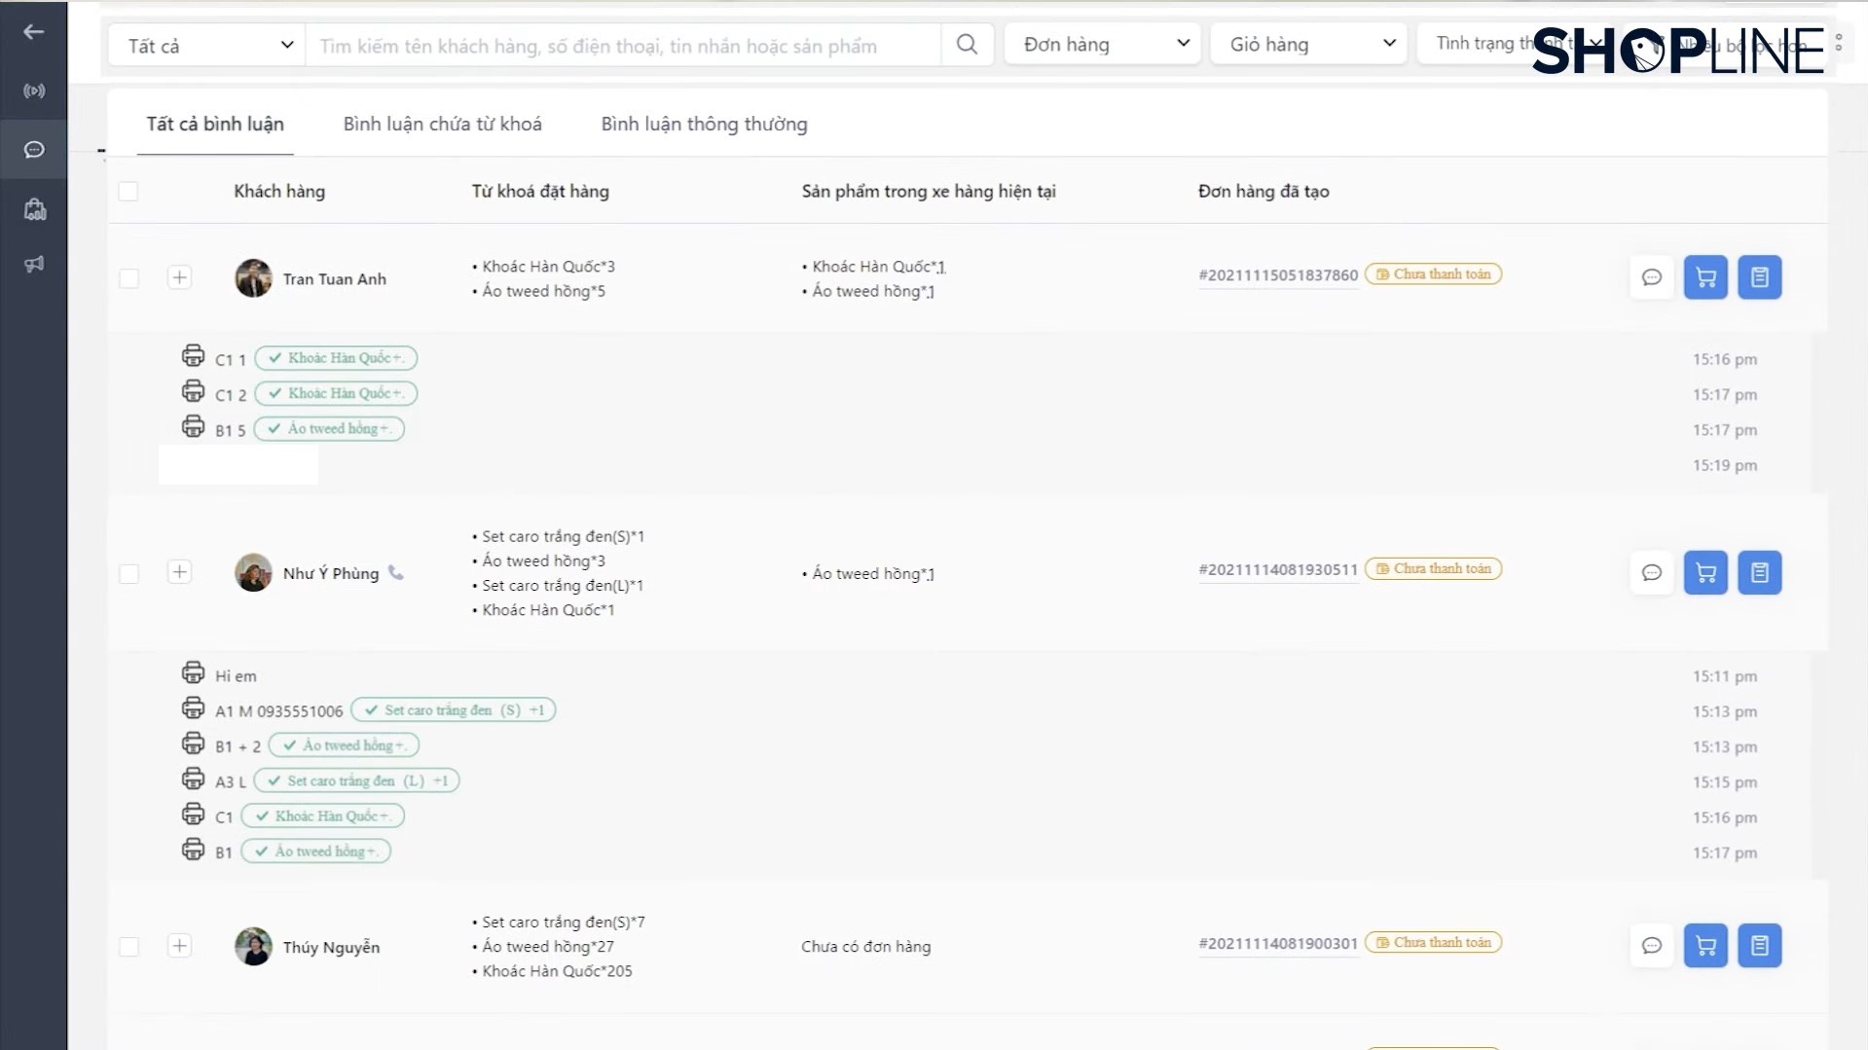Open the live broadcast sidebar icon
Viewport: 1868px width, 1050px height.
[x=34, y=91]
